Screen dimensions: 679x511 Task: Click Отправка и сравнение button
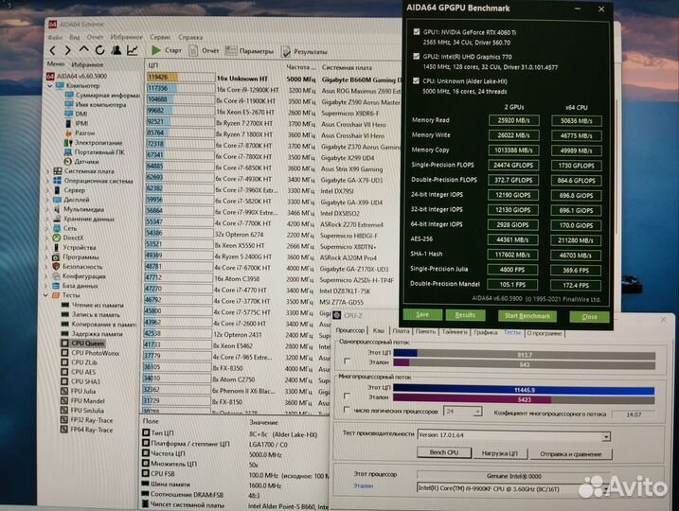pyautogui.click(x=571, y=454)
